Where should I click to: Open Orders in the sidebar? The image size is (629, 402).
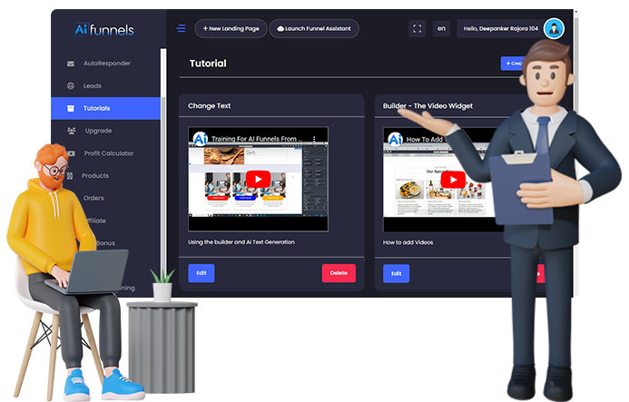[93, 198]
